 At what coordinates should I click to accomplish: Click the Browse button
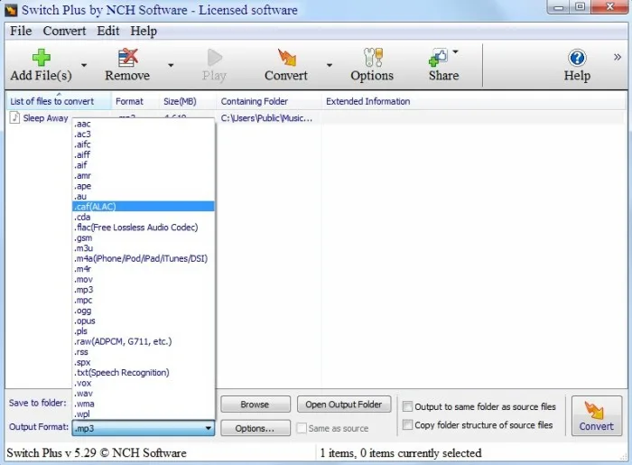tap(256, 405)
